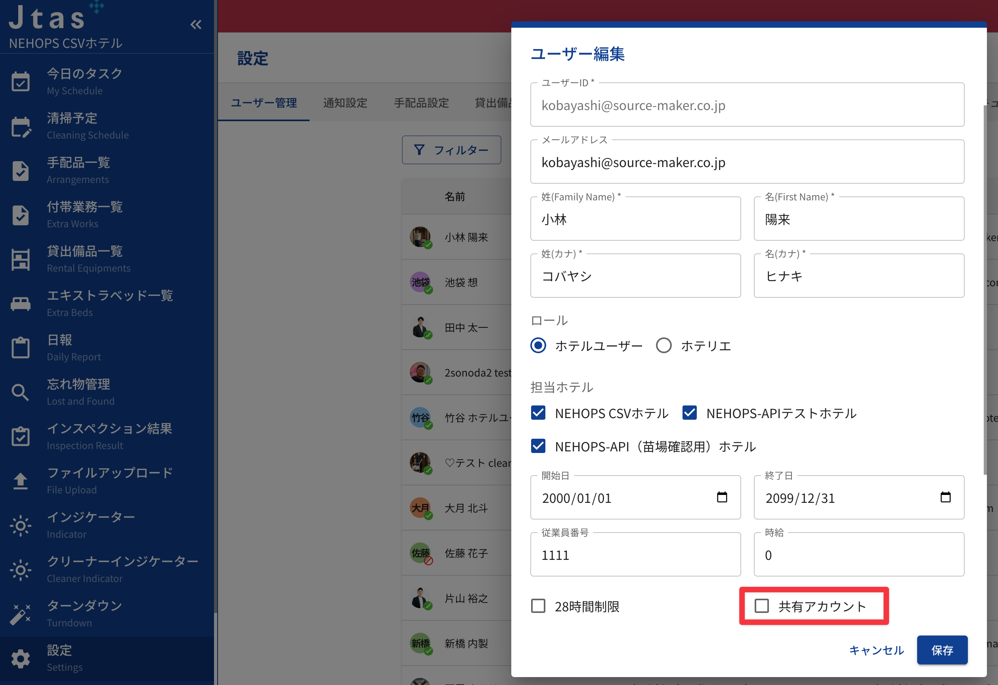Open the 開始日 calendar picker
The height and width of the screenshot is (685, 998).
click(722, 497)
